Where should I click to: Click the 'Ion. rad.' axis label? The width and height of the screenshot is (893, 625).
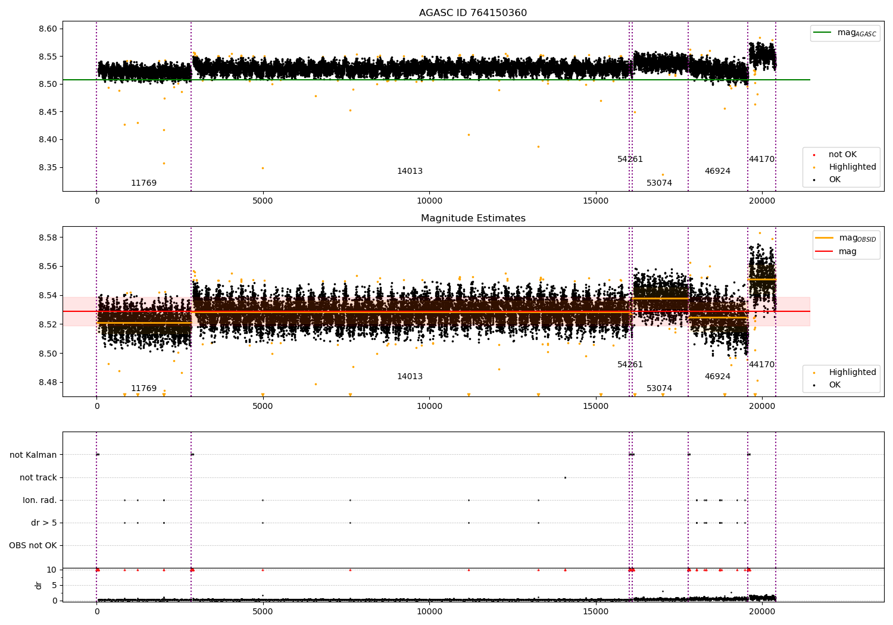[x=40, y=501]
